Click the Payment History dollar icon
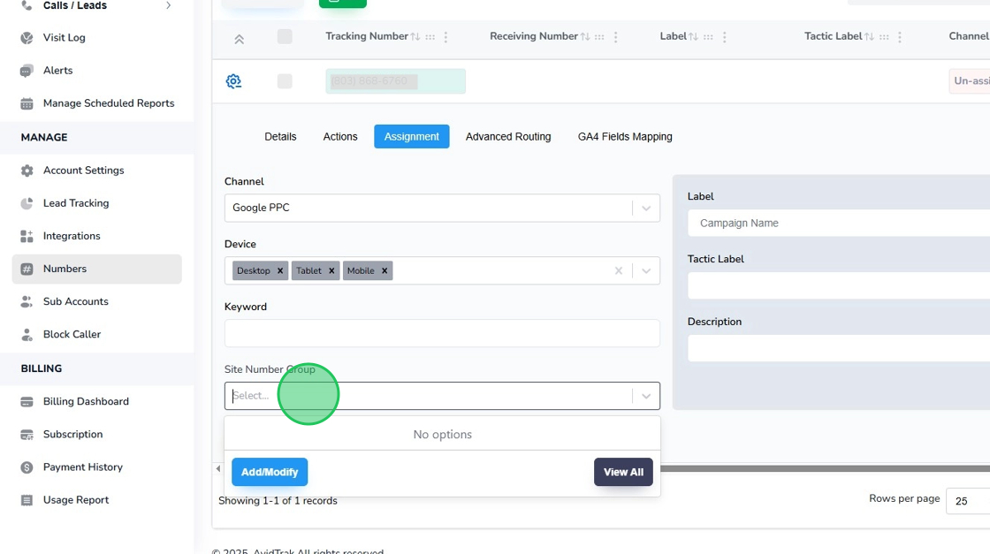The height and width of the screenshot is (554, 990). pyautogui.click(x=27, y=467)
